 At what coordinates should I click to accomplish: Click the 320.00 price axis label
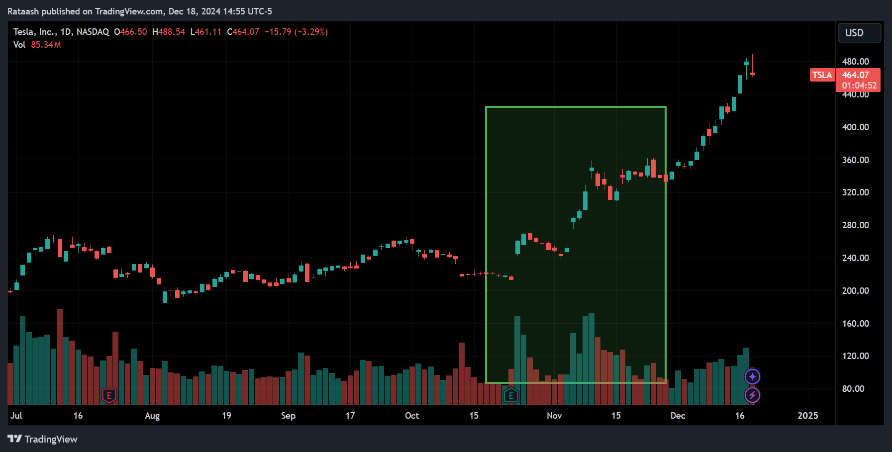pos(855,192)
